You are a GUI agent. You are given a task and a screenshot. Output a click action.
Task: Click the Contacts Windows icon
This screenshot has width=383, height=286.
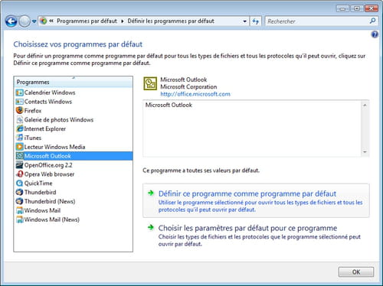[x=20, y=102]
